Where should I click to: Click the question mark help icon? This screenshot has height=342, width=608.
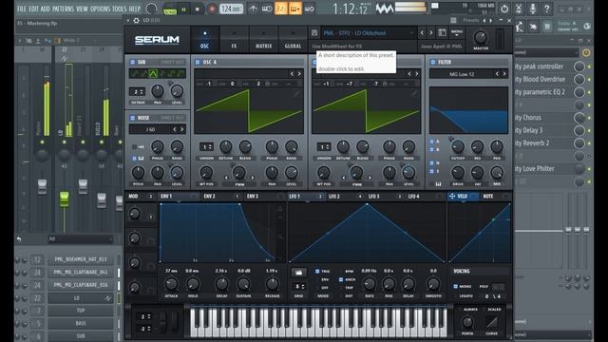pyautogui.click(x=546, y=9)
